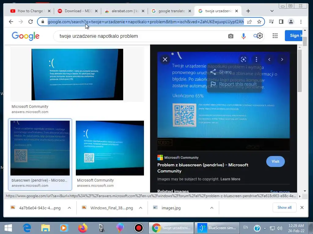
Task: Open the top Microsoft Community bluescreen thumbnail
Action: pos(77,74)
